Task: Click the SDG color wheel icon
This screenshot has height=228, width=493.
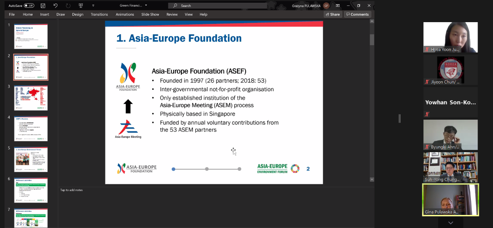Action: [295, 169]
